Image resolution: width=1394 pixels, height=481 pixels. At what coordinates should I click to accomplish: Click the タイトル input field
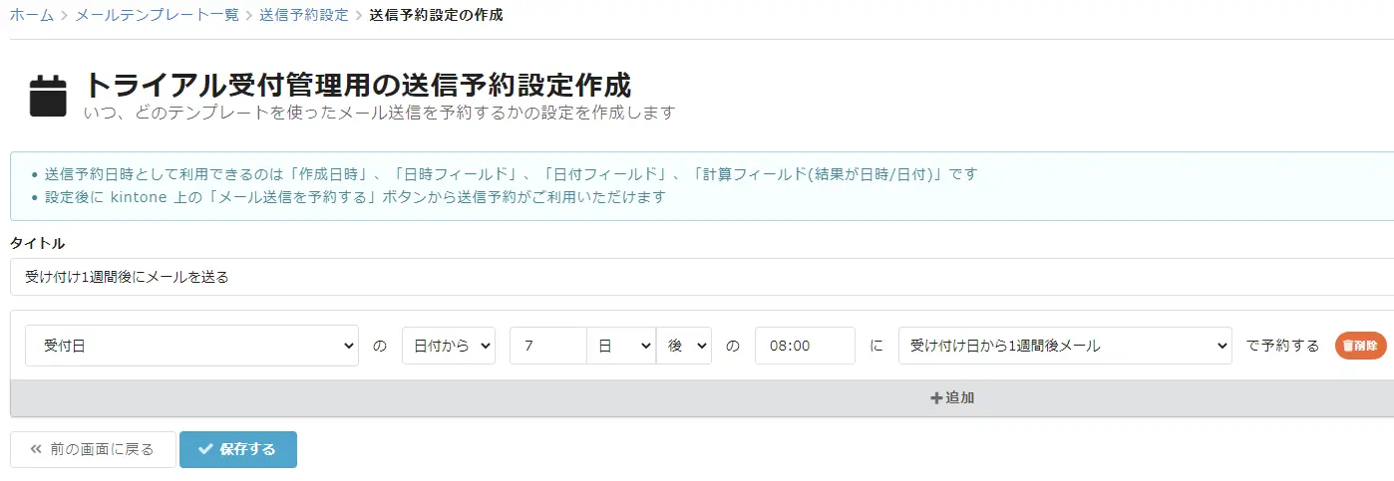[702, 277]
